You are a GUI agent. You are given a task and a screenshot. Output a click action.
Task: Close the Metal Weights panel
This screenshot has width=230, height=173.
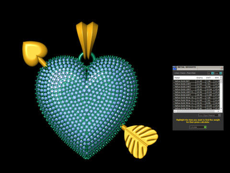click(221, 68)
